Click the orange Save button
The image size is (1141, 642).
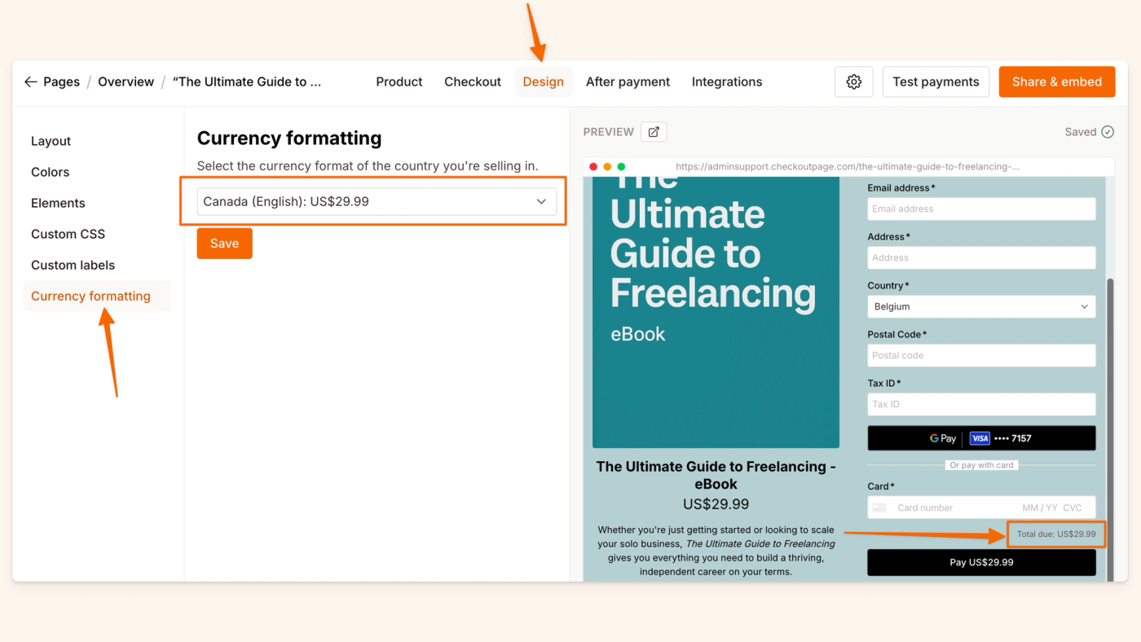(224, 243)
